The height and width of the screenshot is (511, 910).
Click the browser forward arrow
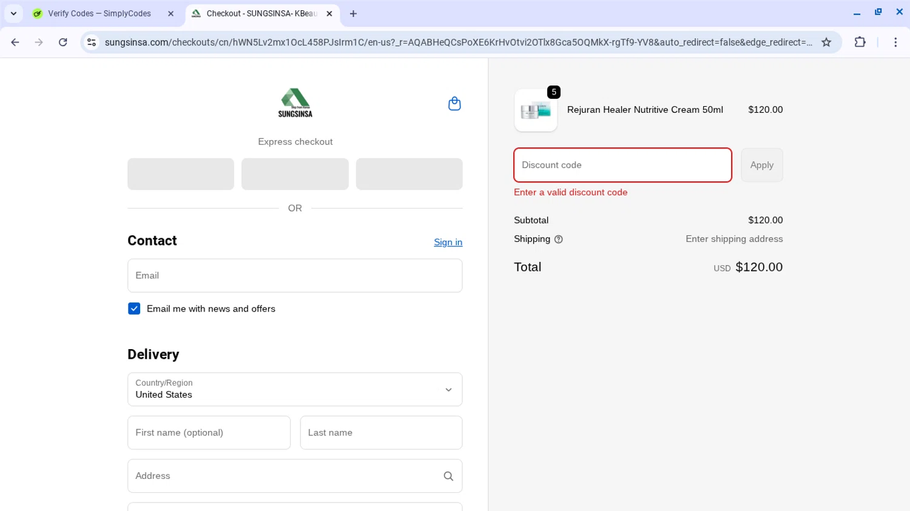39,42
